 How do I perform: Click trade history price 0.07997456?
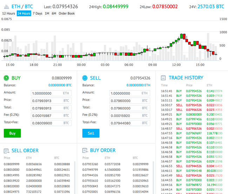[x=194, y=119]
